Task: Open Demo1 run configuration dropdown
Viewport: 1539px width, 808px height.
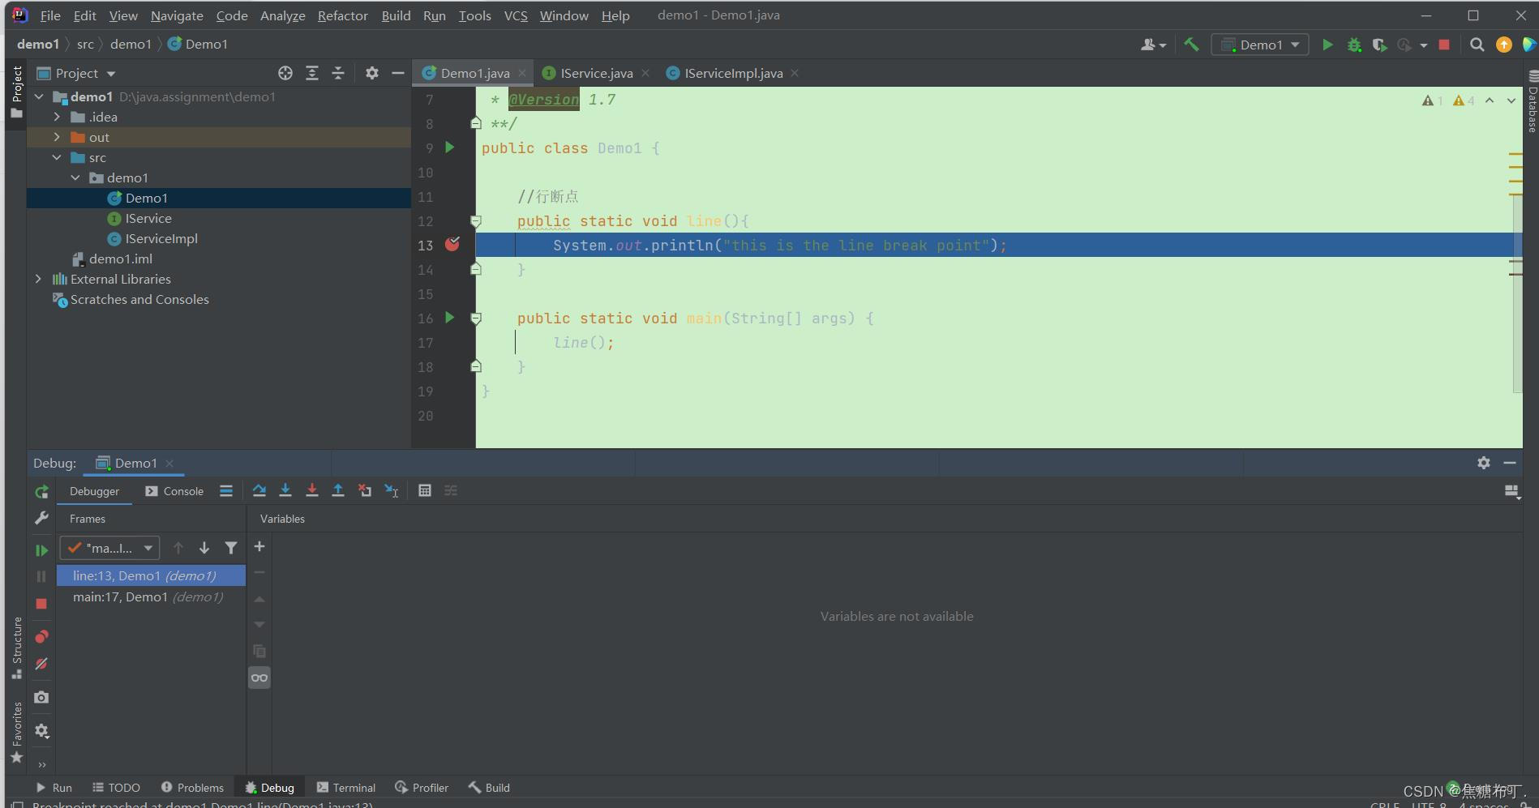Action: tap(1260, 45)
